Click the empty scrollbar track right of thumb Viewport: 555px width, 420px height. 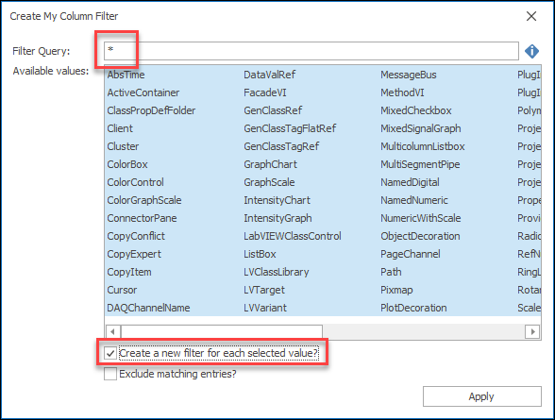click(424, 332)
